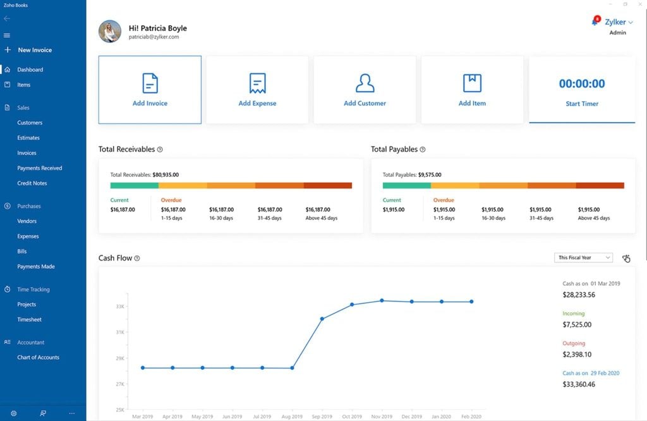Click dark red Above 45 days payables segment
The height and width of the screenshot is (421, 647).
(600, 186)
